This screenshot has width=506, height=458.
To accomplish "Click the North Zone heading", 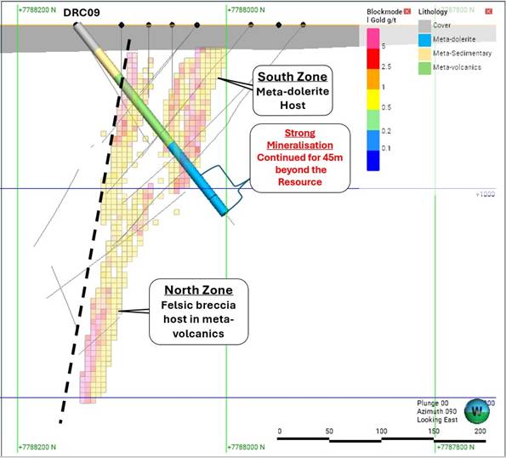I will coord(198,290).
